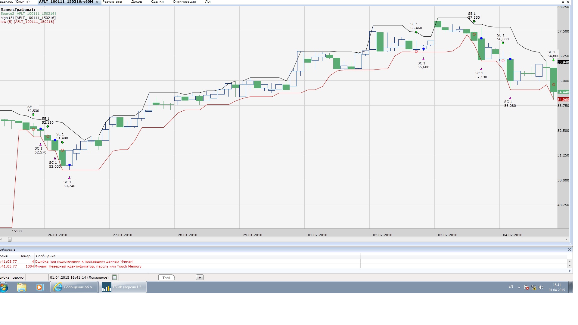Screen dimensions: 578x325
Task: Open the tab list dropdown arrow
Action: point(563,2)
